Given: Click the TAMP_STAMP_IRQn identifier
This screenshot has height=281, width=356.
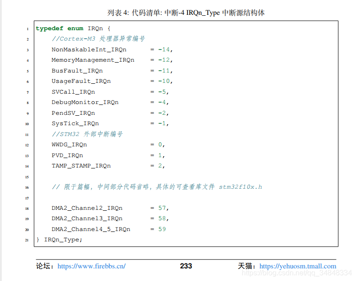Looking at the screenshot, I should tap(81, 166).
